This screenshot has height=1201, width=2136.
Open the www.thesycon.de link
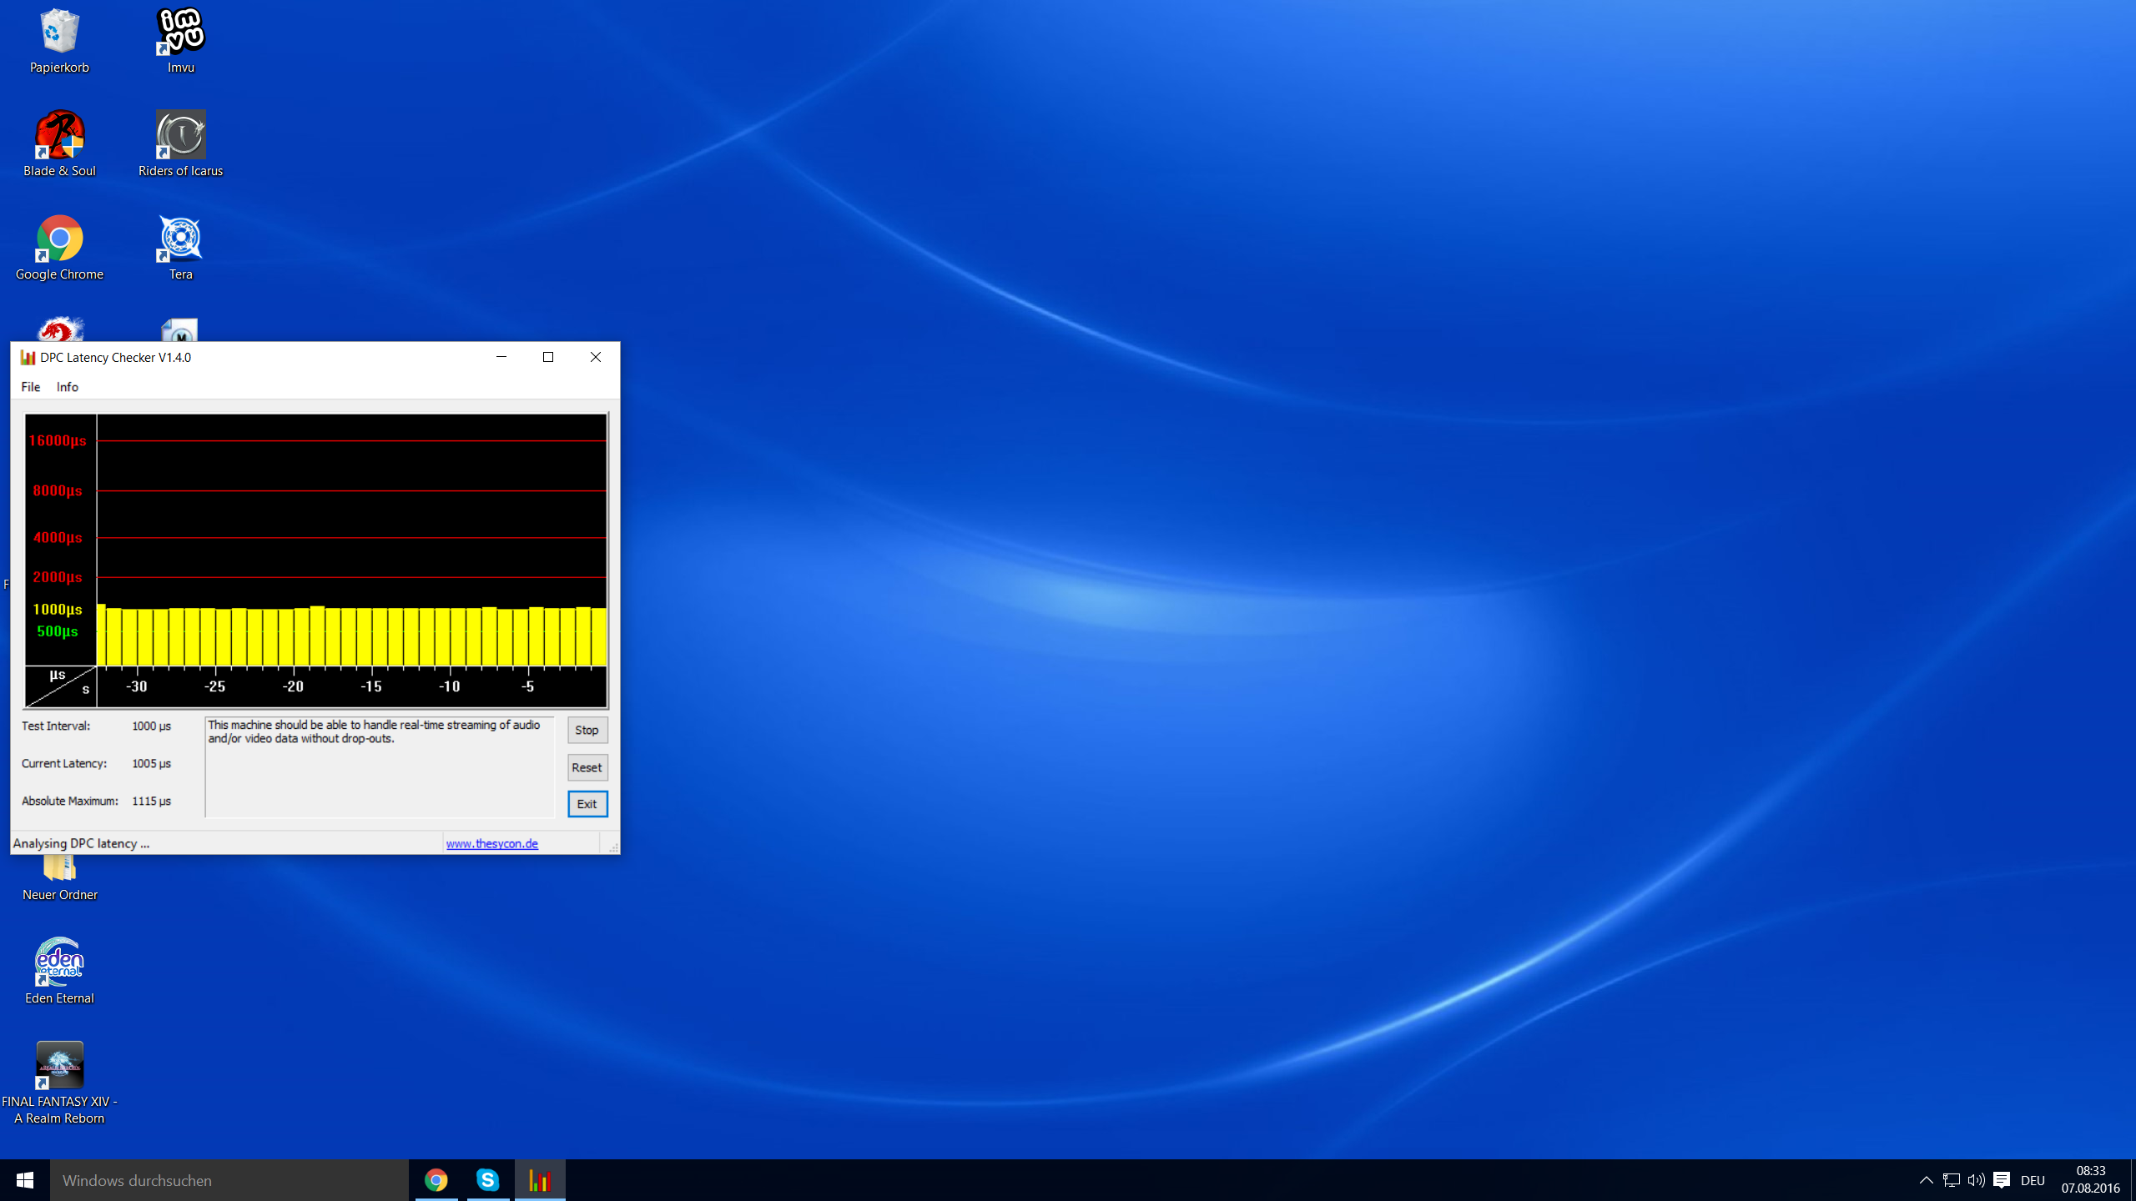(x=491, y=843)
